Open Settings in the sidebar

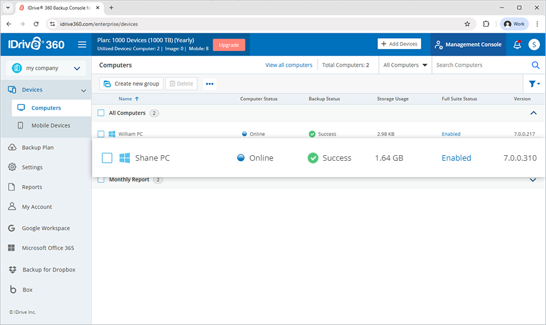(x=32, y=167)
